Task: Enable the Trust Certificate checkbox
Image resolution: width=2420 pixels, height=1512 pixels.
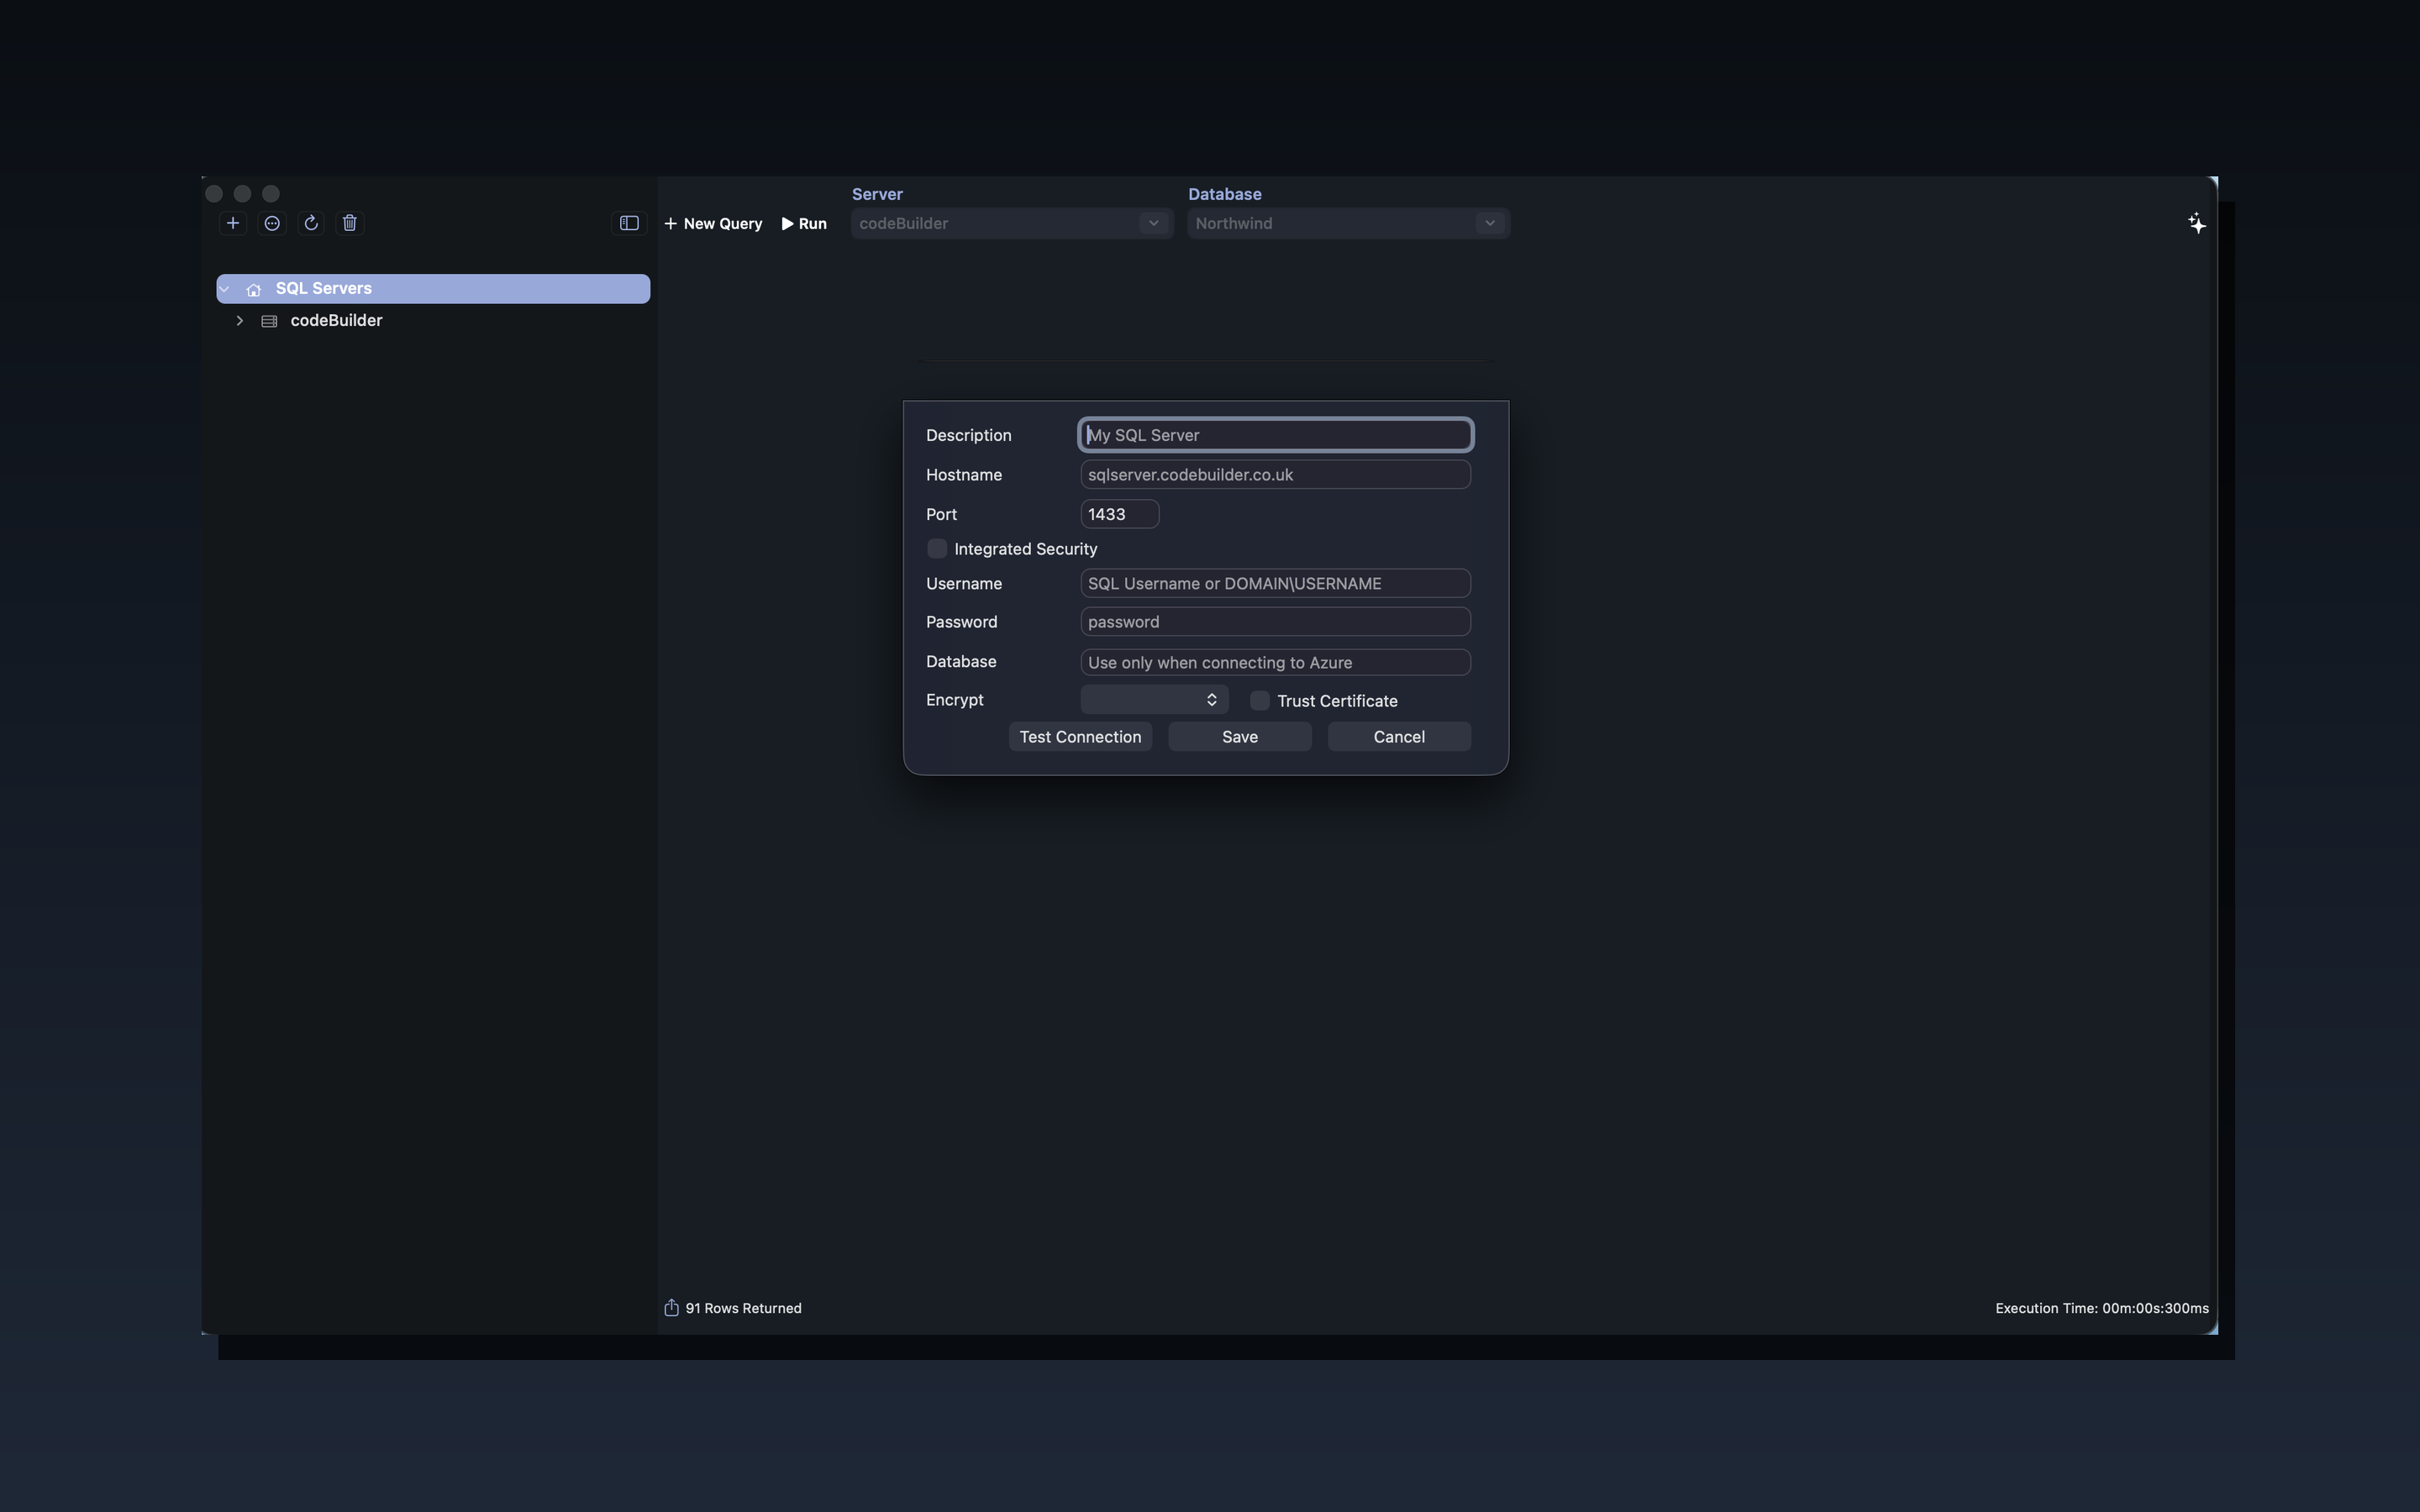Action: point(1260,700)
